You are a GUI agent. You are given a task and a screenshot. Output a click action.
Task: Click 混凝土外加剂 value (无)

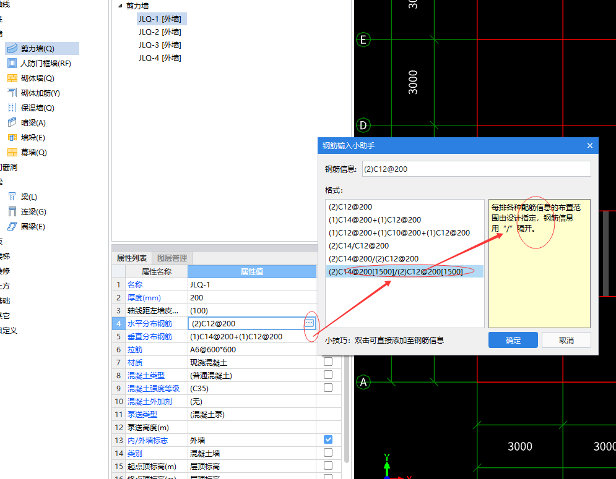pos(252,401)
